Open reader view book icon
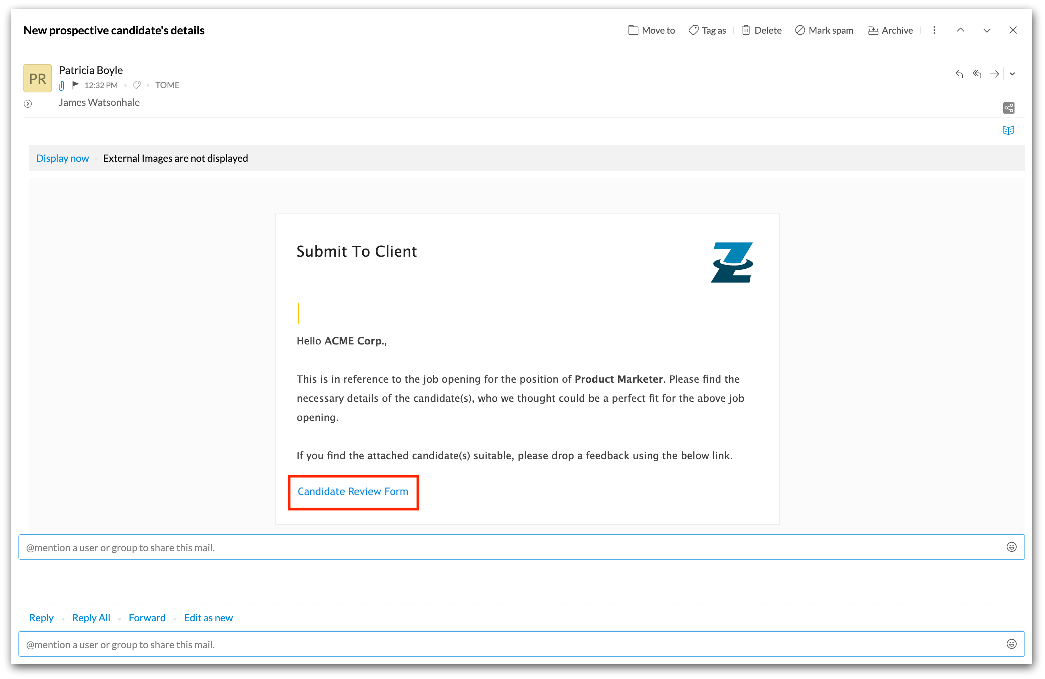The image size is (1045, 679). click(x=1008, y=130)
